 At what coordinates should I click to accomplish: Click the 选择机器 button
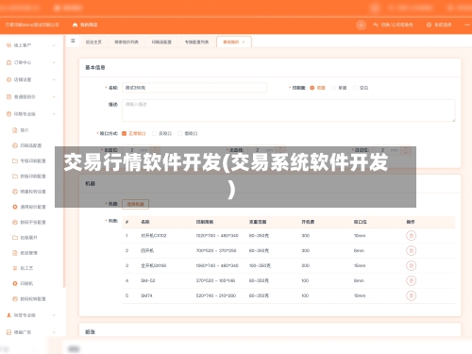coord(135,204)
